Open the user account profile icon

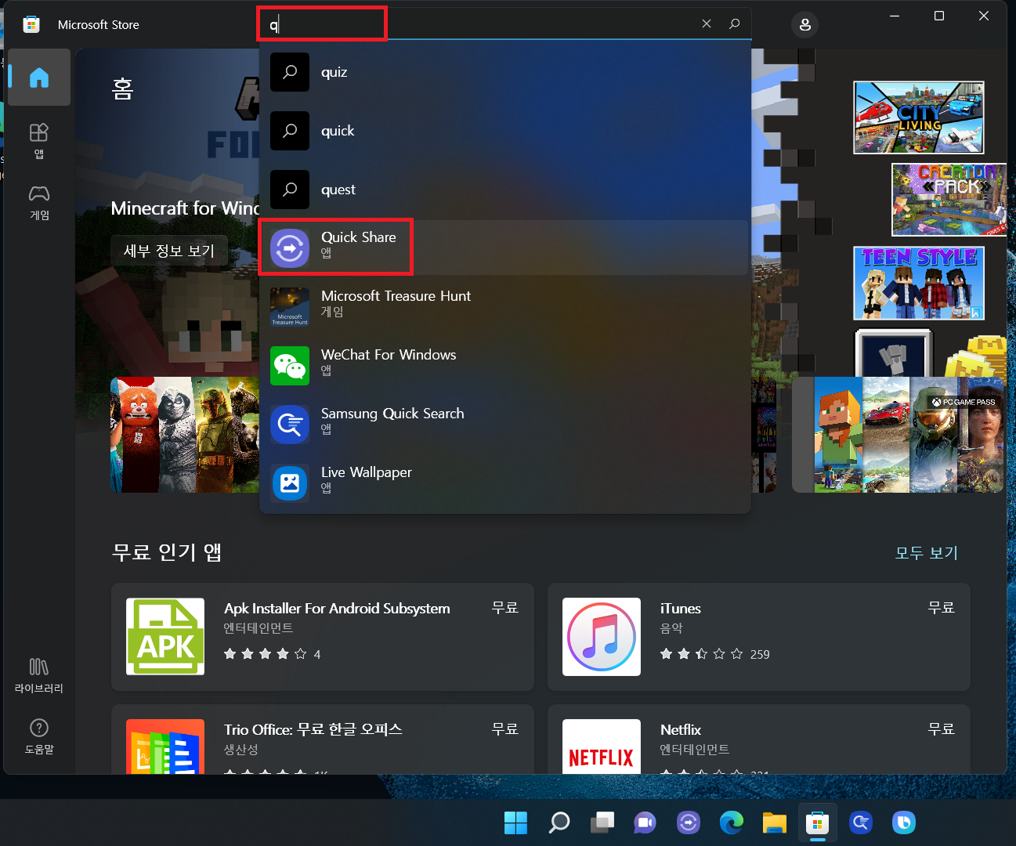point(804,24)
